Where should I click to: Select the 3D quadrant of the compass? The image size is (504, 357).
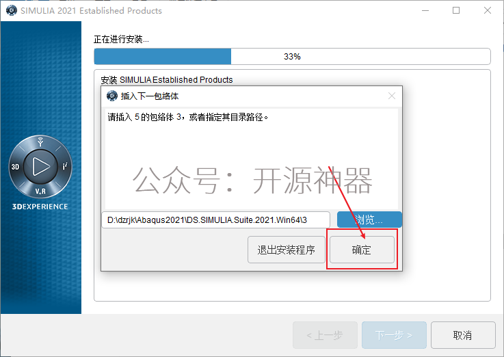click(16, 167)
